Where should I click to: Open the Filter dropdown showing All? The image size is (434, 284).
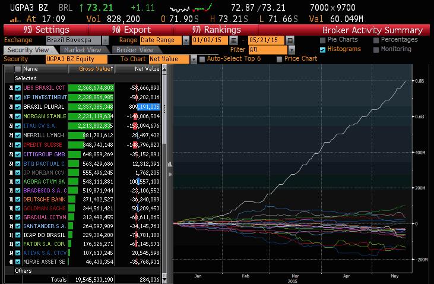pyautogui.click(x=285, y=50)
